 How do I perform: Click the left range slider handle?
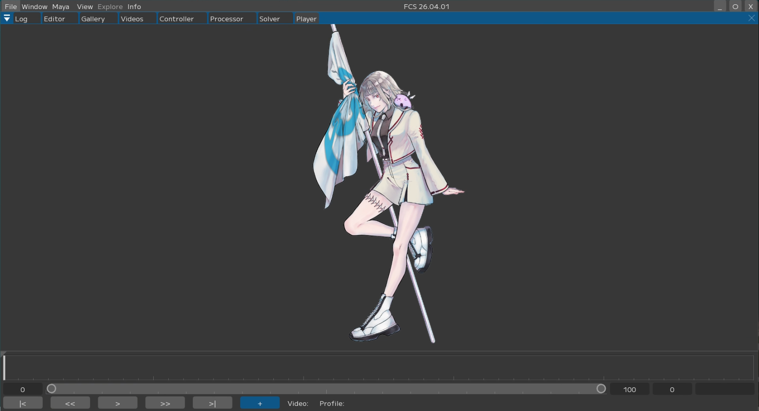(52, 389)
